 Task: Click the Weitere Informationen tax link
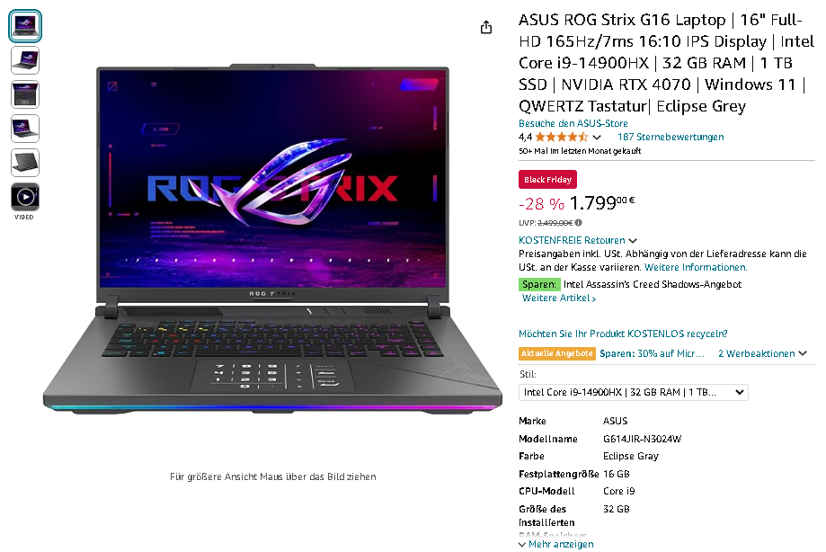696,267
